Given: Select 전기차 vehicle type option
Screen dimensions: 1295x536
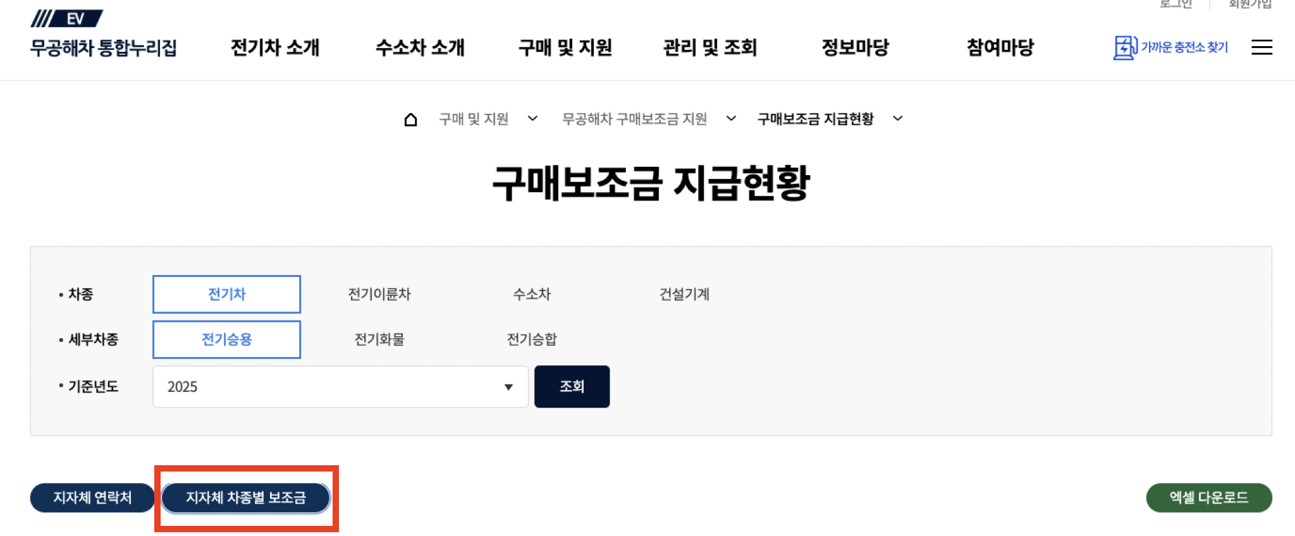Looking at the screenshot, I should click(x=226, y=294).
